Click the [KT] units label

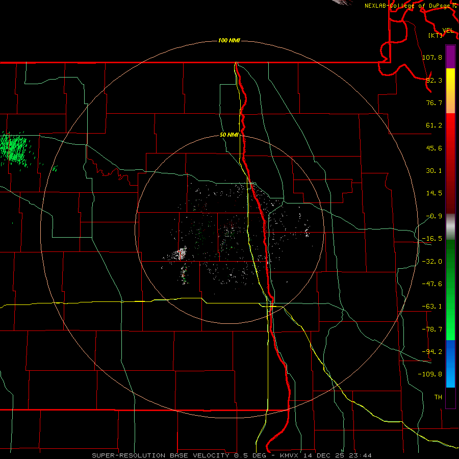click(x=436, y=35)
